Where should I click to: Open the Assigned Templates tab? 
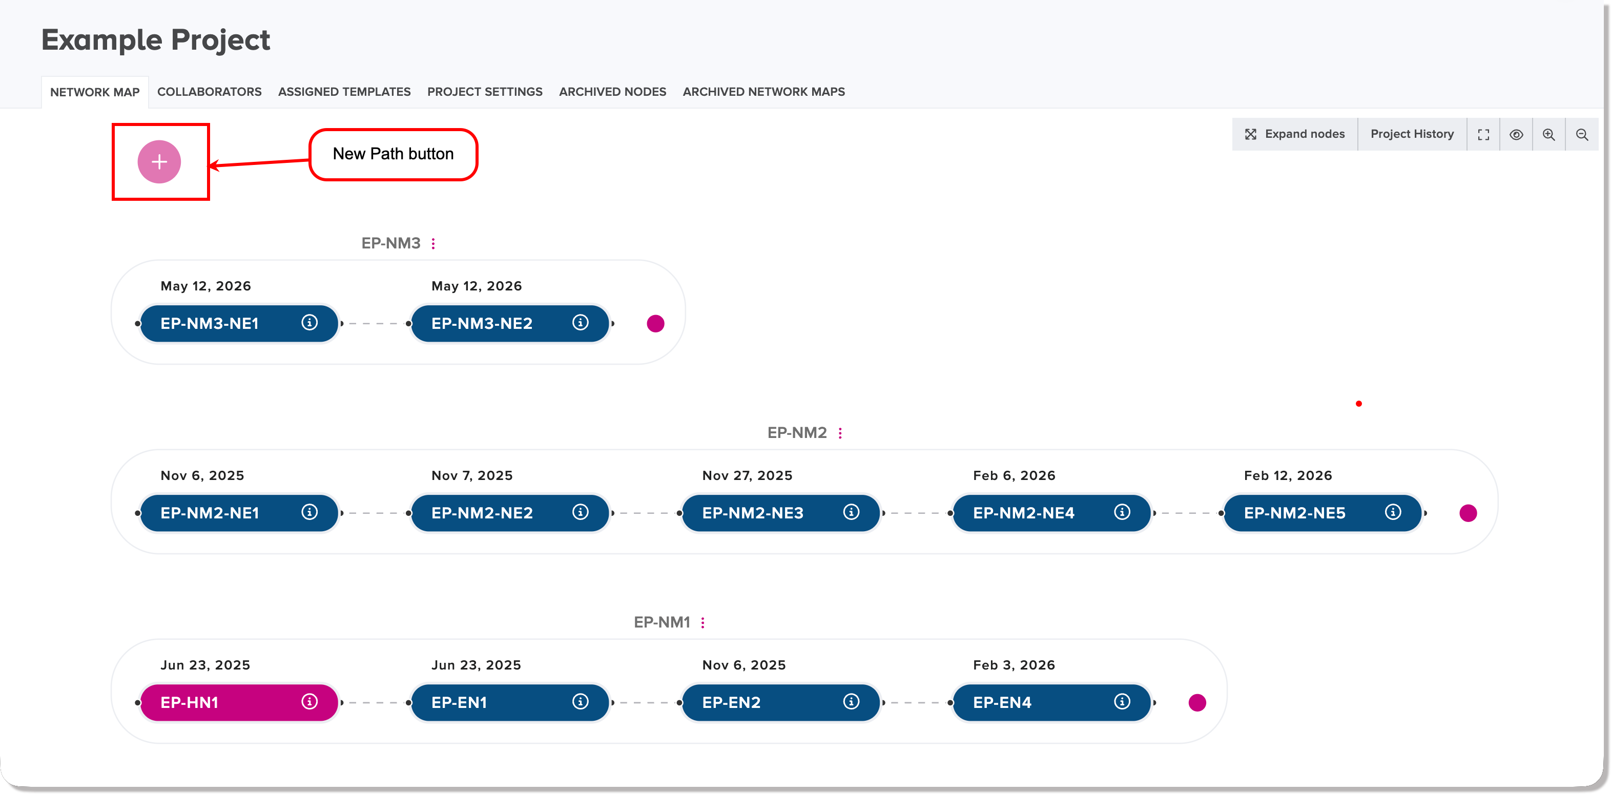point(344,92)
